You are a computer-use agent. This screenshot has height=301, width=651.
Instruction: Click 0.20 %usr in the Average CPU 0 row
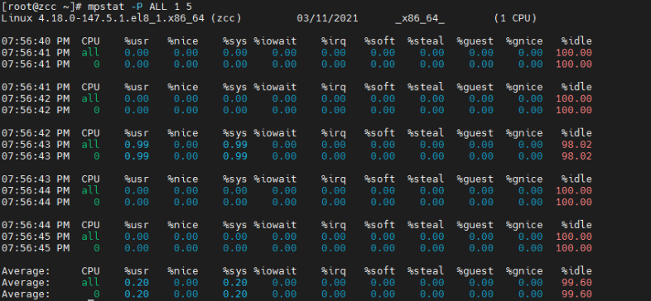click(137, 294)
